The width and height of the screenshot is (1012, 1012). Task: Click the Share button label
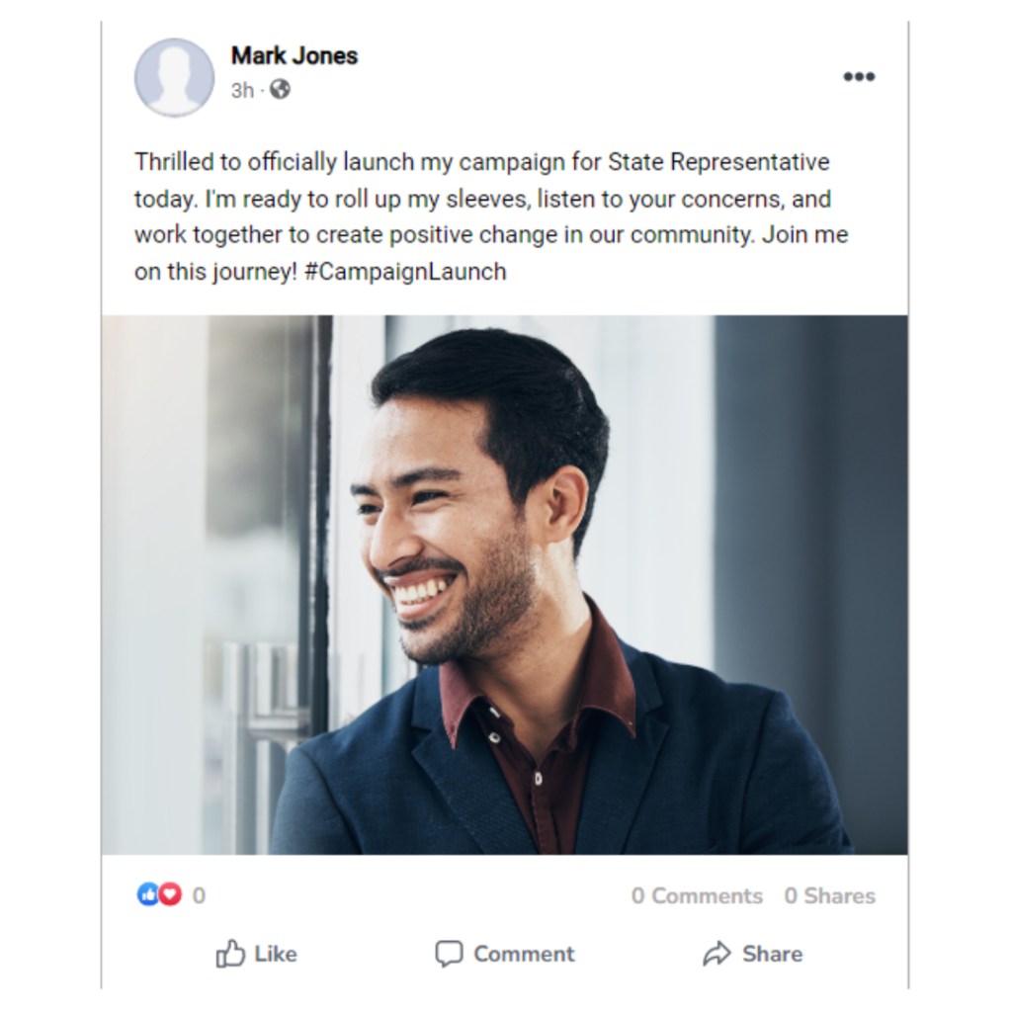[x=773, y=954]
